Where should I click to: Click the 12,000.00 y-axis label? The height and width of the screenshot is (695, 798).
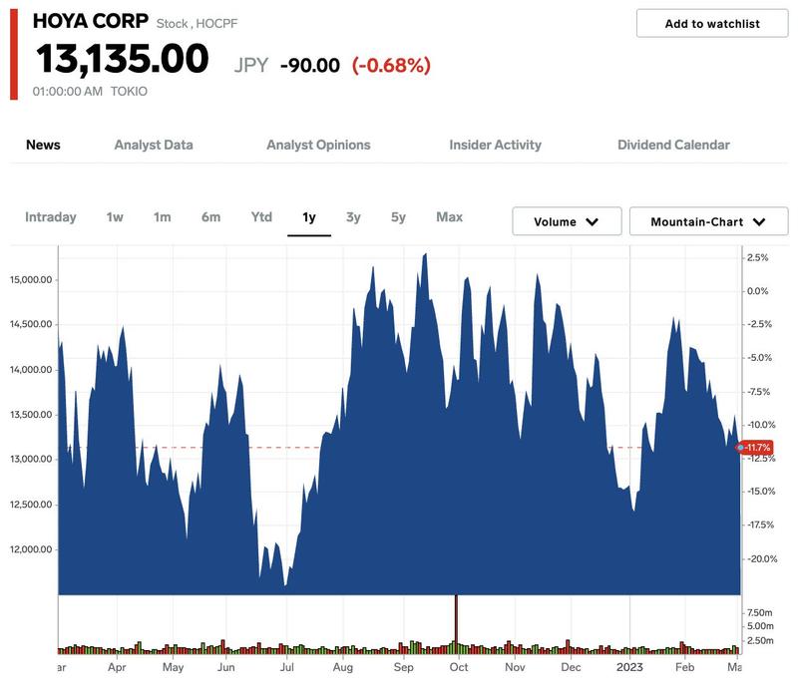(31, 549)
